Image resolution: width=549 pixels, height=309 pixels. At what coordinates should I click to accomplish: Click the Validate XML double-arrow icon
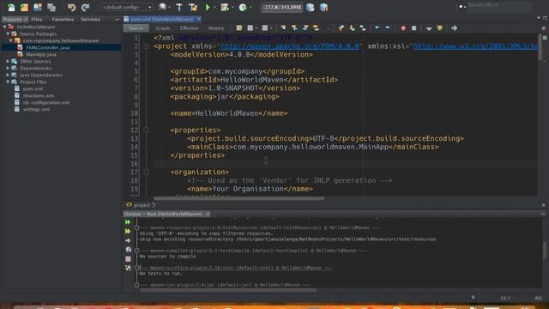click(x=440, y=28)
